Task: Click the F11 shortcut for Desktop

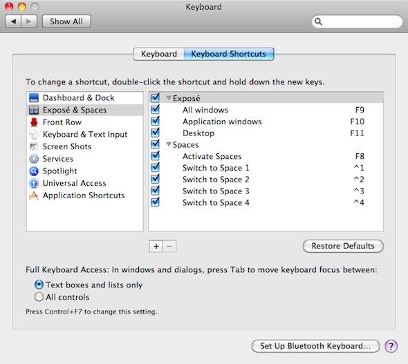Action: pyautogui.click(x=358, y=133)
